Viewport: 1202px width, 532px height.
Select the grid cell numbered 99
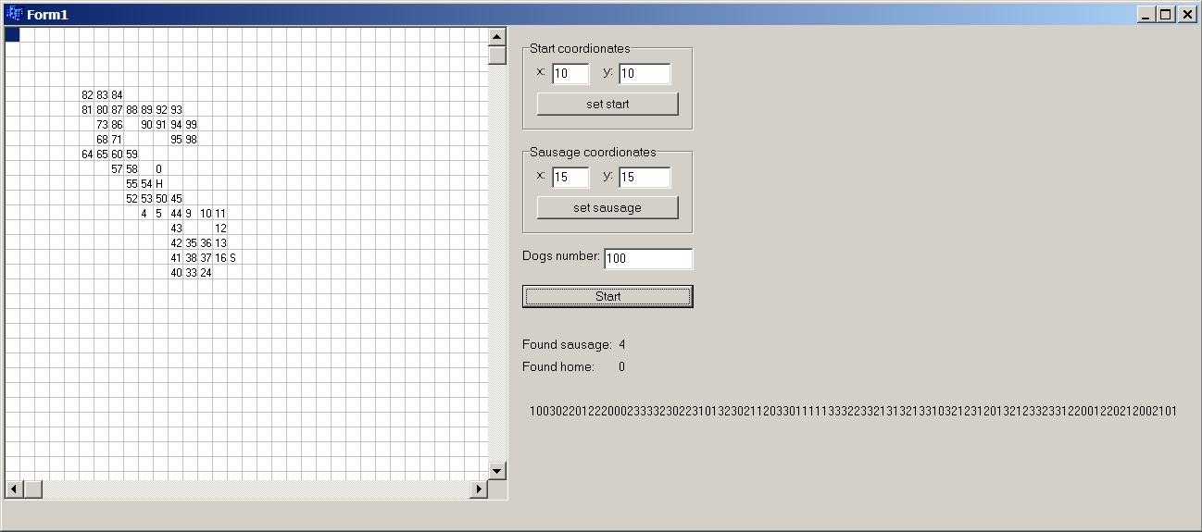click(191, 125)
